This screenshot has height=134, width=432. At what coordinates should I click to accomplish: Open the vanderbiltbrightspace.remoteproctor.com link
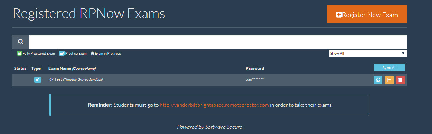point(214,105)
